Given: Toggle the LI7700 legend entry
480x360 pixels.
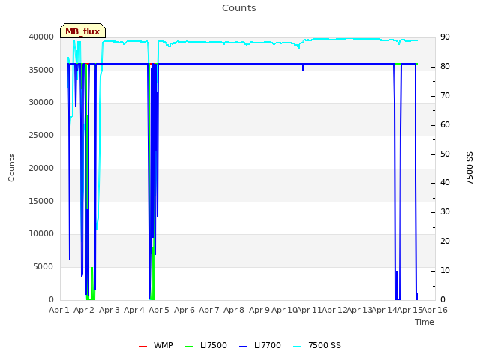Looking at the screenshot, I should coord(260,345).
